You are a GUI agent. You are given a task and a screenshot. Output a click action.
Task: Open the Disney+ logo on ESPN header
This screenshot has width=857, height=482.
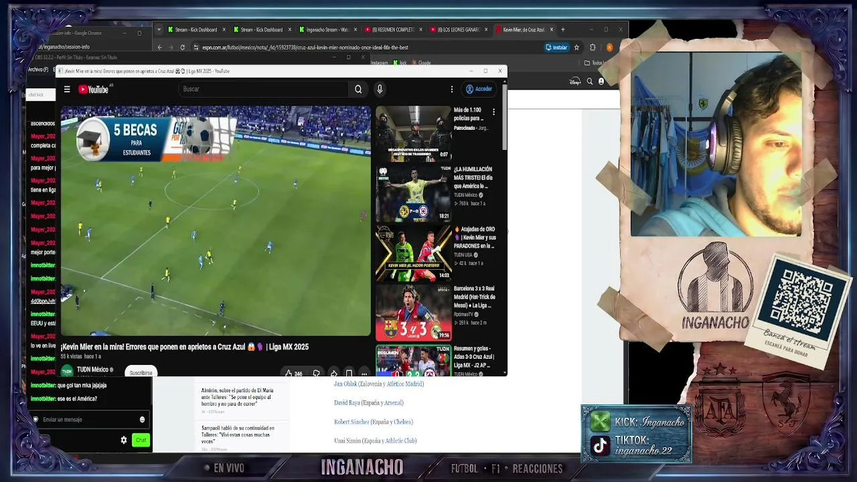point(575,82)
